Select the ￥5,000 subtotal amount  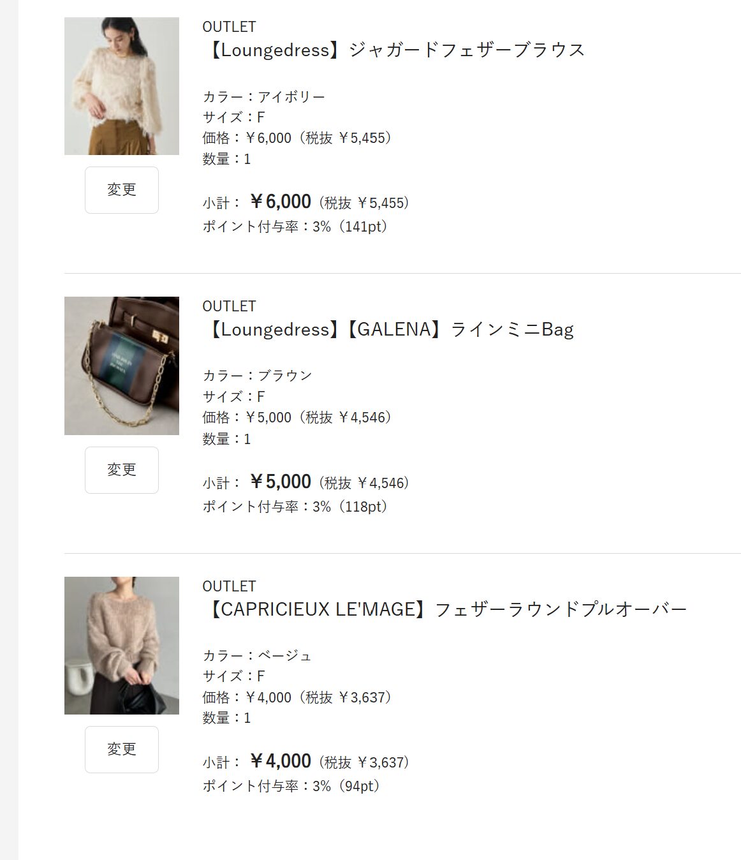coord(280,482)
